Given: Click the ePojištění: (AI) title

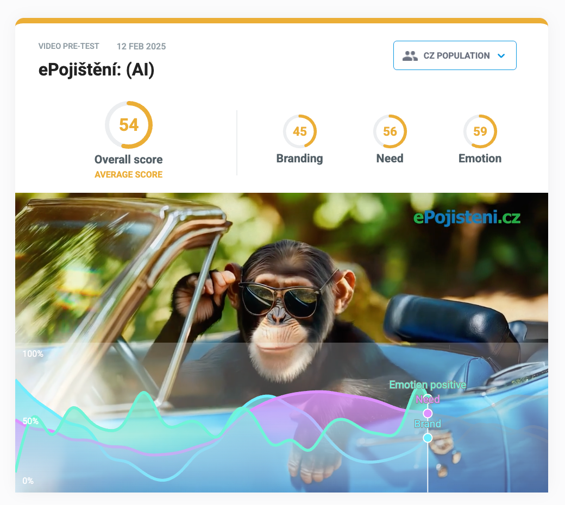Looking at the screenshot, I should coord(96,70).
